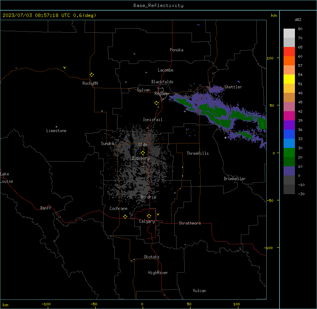
Task: Click the violet 36-39 dBZ legend swatch
Action: point(289,125)
